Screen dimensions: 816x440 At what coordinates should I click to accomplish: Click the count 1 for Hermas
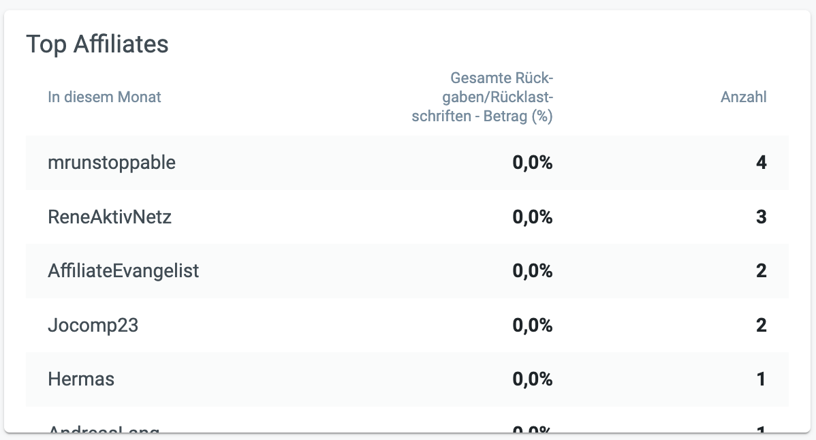point(762,379)
